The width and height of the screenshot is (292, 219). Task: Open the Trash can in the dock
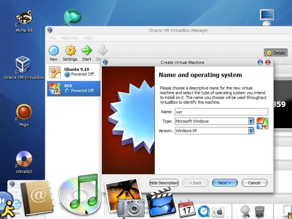(x=260, y=212)
